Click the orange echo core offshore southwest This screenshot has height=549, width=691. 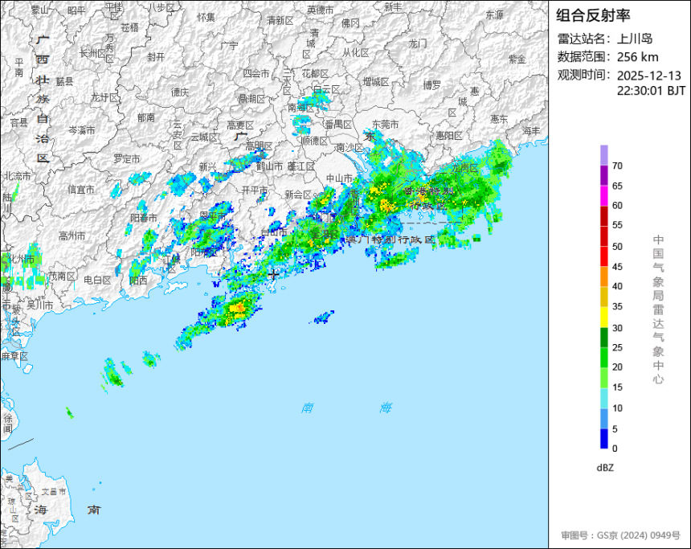point(239,307)
